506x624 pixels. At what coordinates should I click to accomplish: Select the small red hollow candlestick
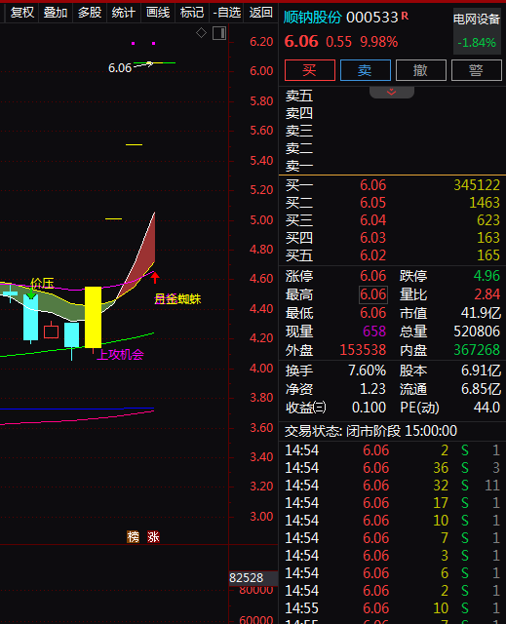pos(51,331)
